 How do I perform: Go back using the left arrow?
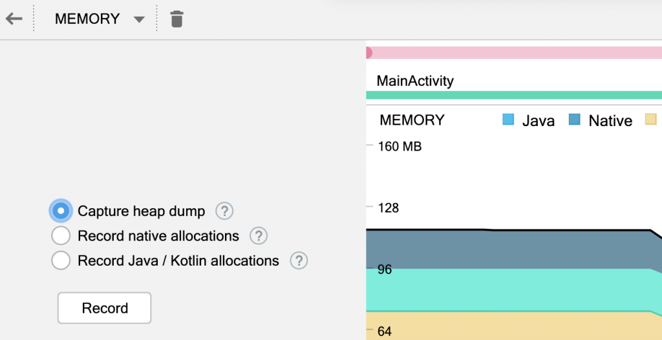coord(14,19)
